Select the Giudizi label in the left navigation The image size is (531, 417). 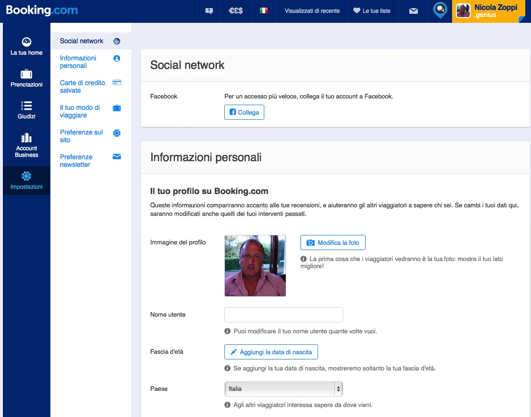click(27, 116)
